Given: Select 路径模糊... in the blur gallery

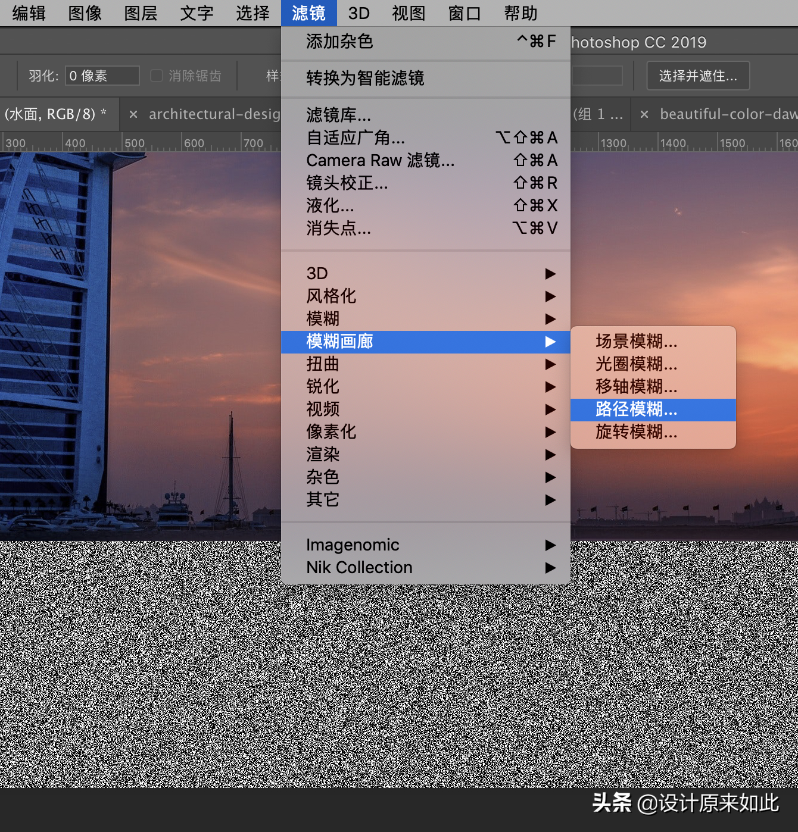Looking at the screenshot, I should [x=653, y=409].
